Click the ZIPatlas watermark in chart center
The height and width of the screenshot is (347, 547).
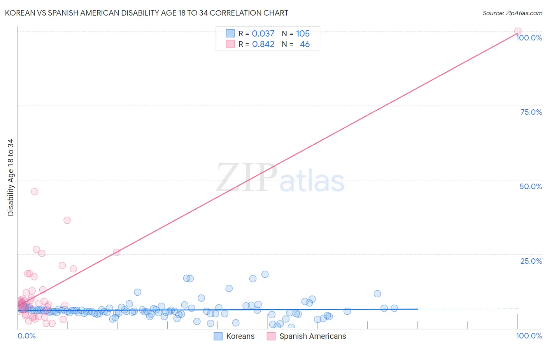point(280,178)
